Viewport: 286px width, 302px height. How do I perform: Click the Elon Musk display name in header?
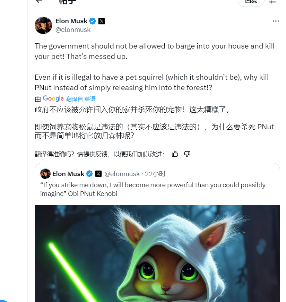(71, 21)
